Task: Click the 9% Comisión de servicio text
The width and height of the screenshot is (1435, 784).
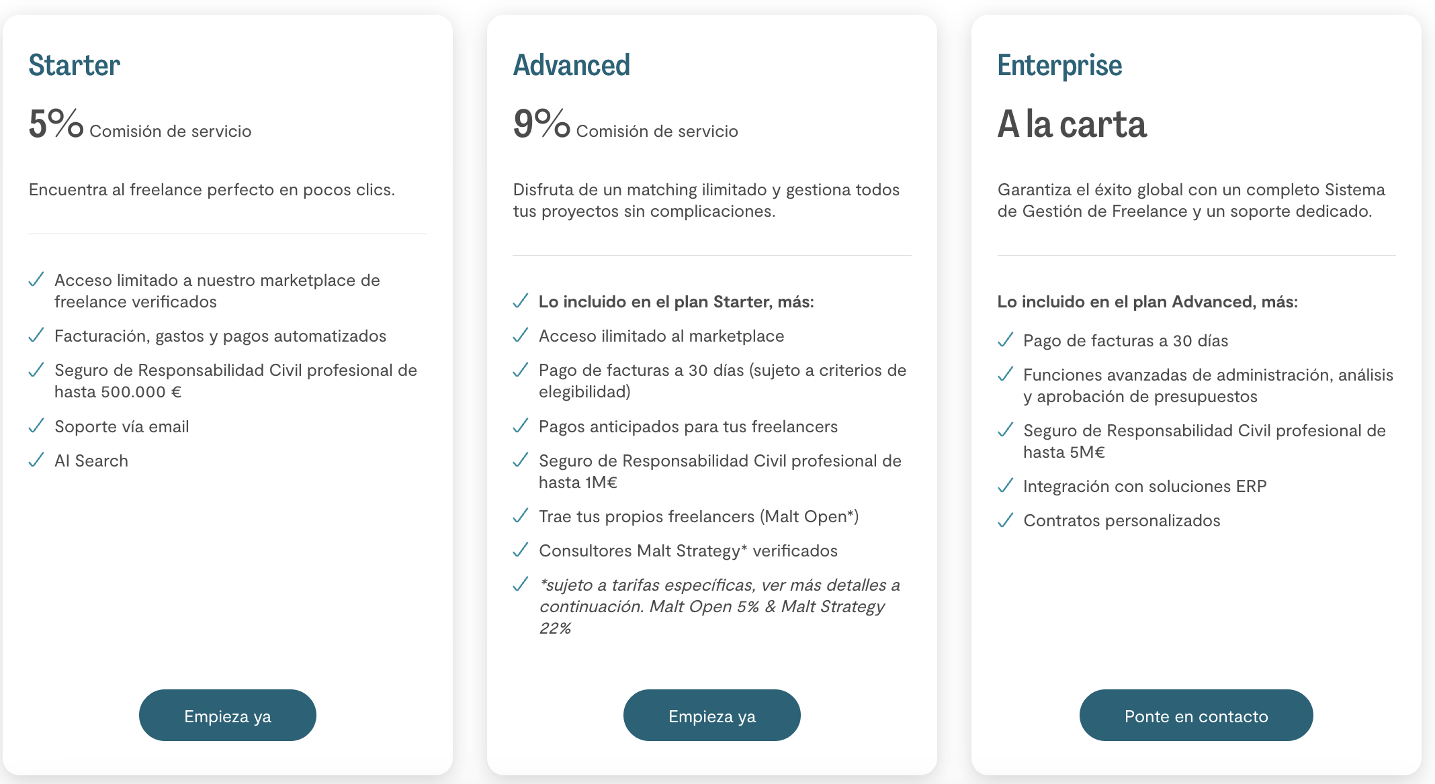Action: [625, 126]
